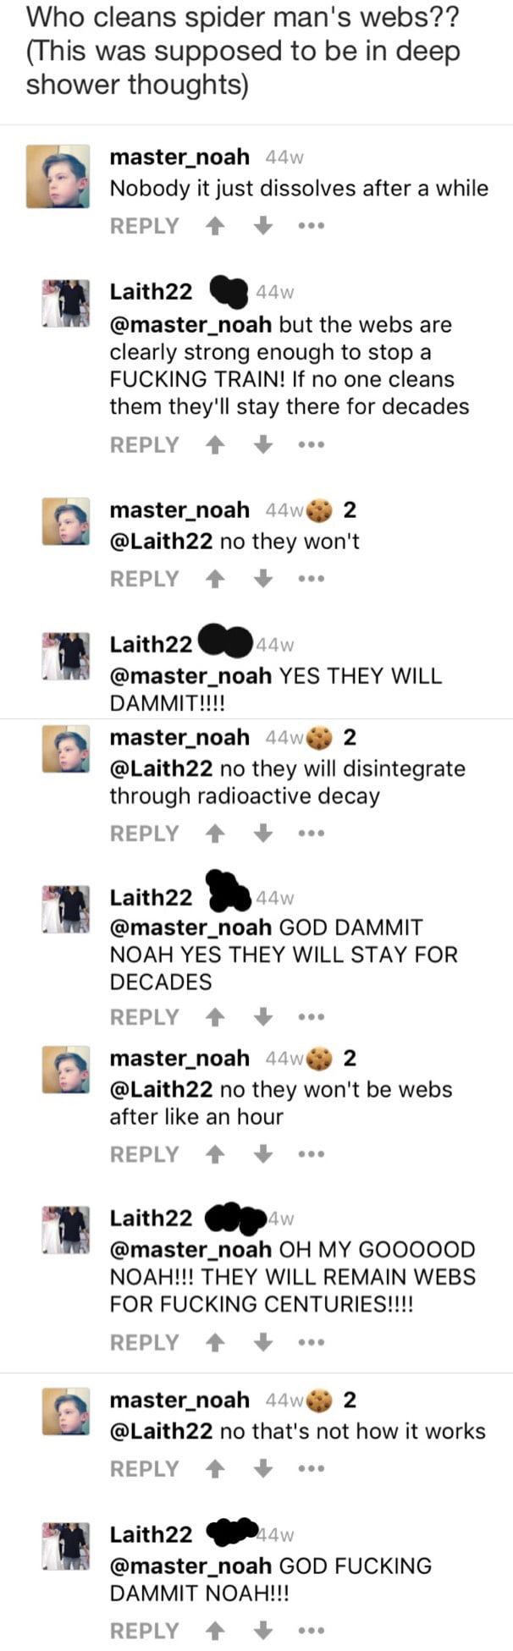The height and width of the screenshot is (1651, 513).
Task: Upvote Laith22's 'stop a FUCKING TRAIN' comment
Action: [216, 444]
